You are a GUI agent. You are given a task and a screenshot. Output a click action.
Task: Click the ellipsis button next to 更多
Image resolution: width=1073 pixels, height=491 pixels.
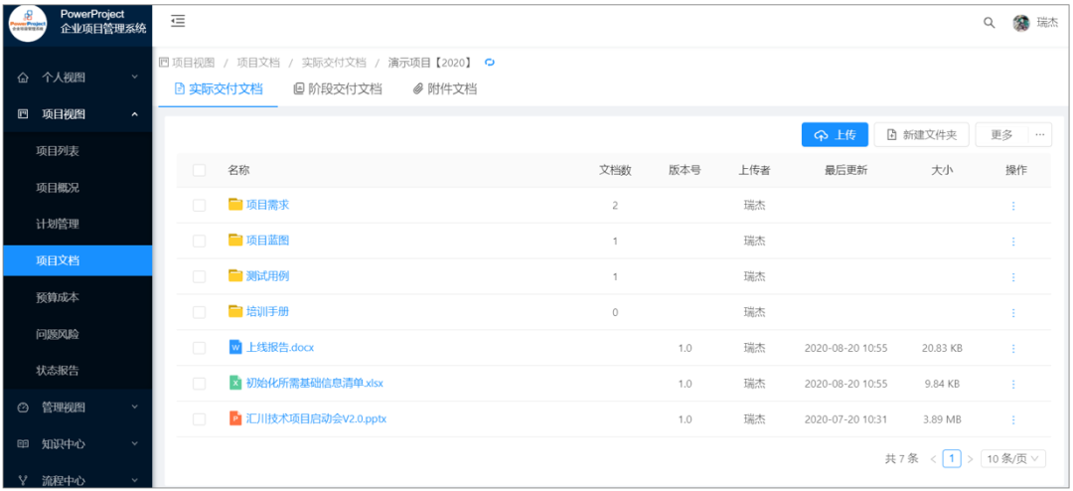(1040, 135)
